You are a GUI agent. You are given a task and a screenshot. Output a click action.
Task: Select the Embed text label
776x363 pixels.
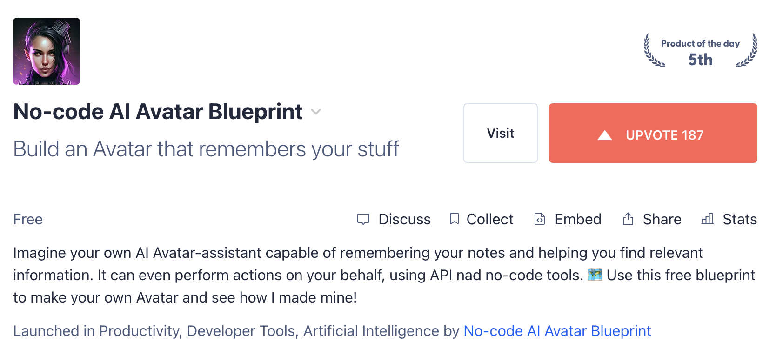pyautogui.click(x=578, y=219)
